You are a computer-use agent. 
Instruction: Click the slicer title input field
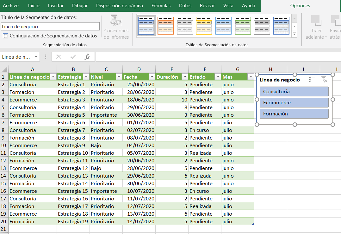50,26
